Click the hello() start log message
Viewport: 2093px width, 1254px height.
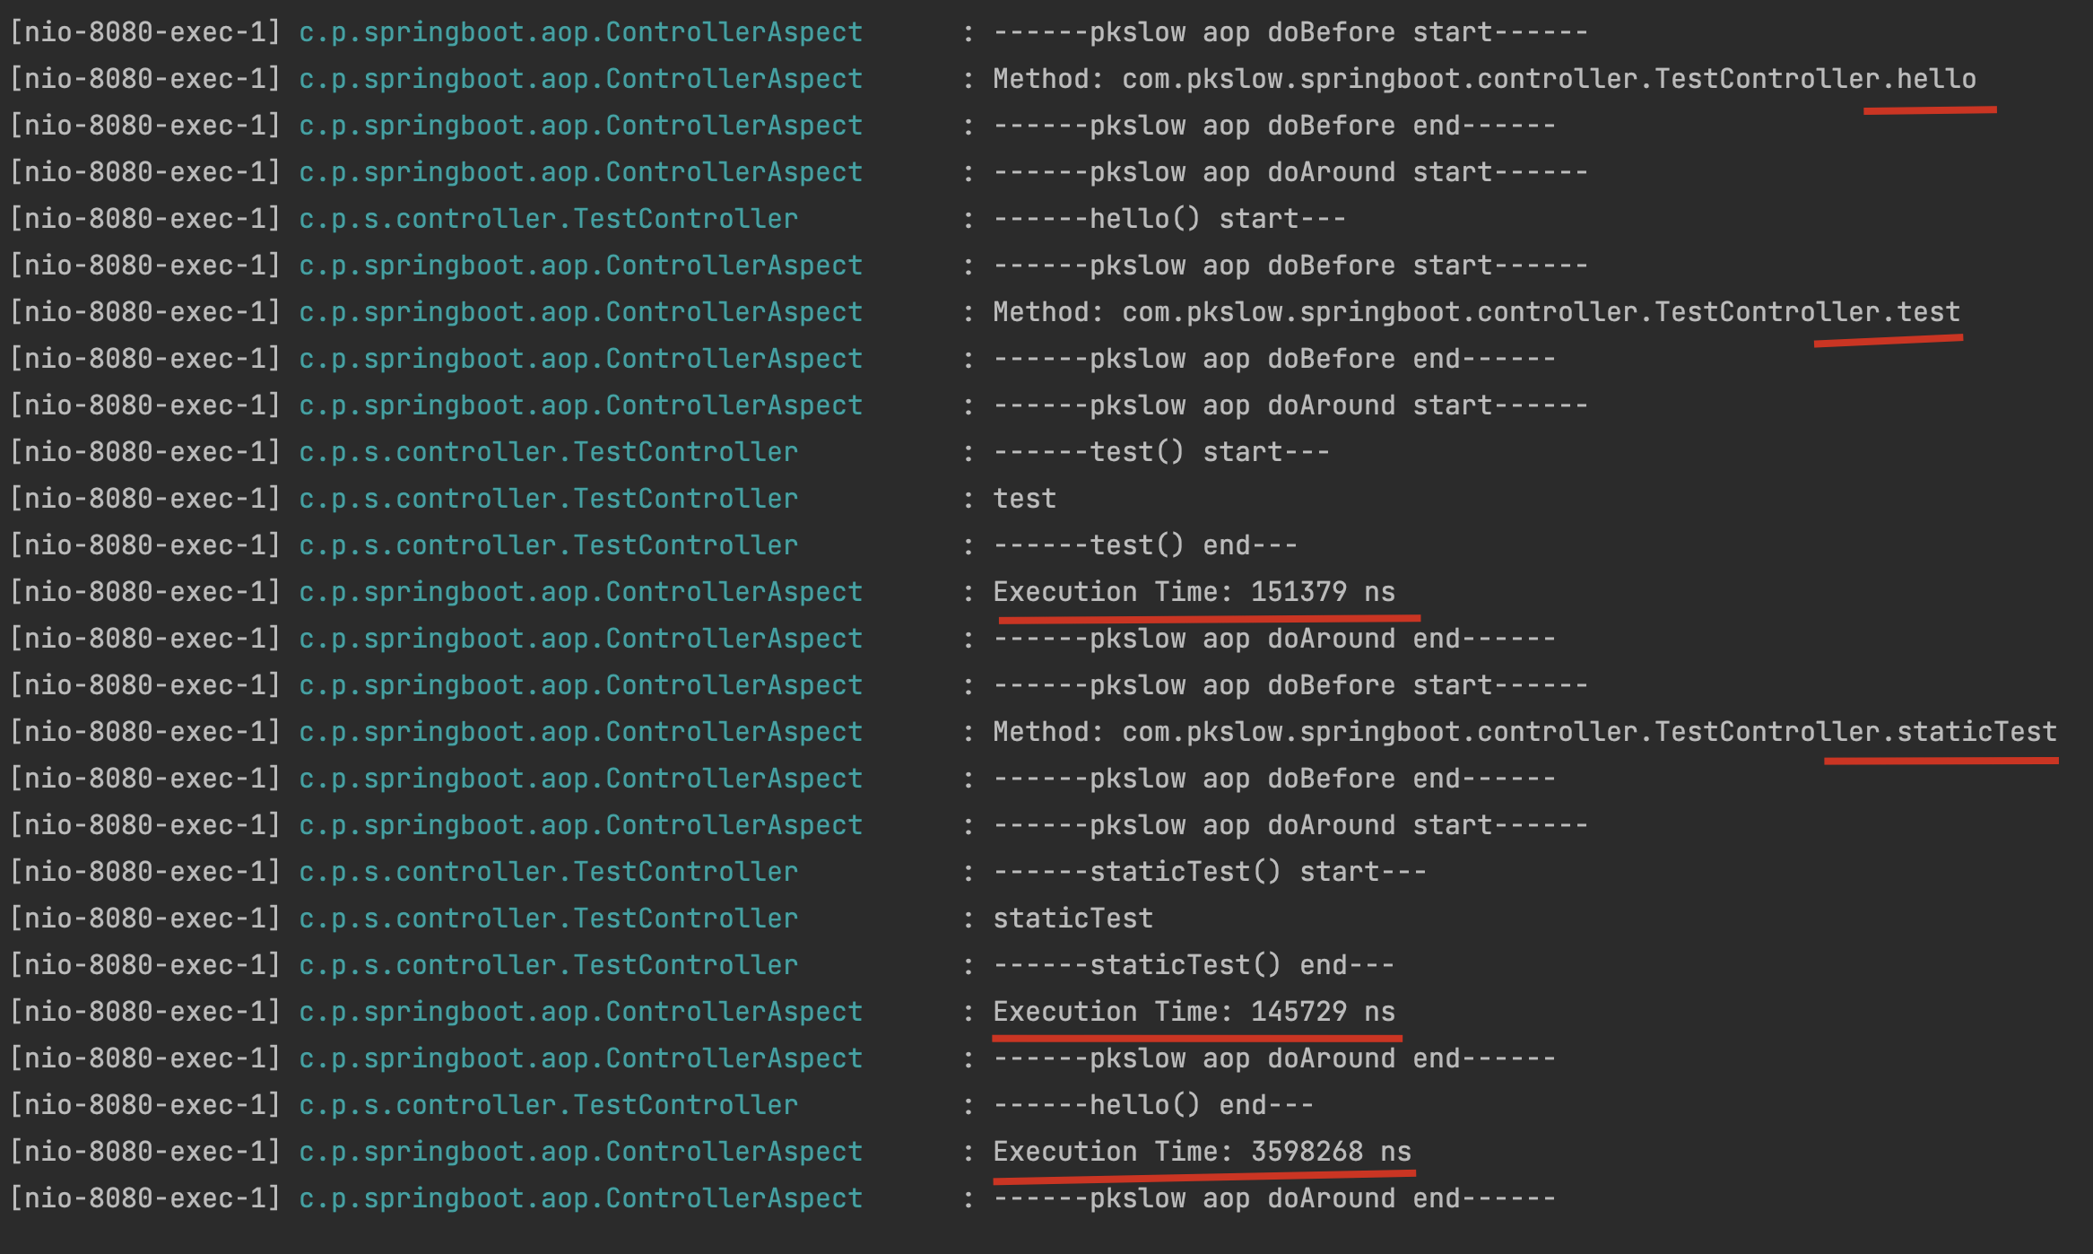1169,219
